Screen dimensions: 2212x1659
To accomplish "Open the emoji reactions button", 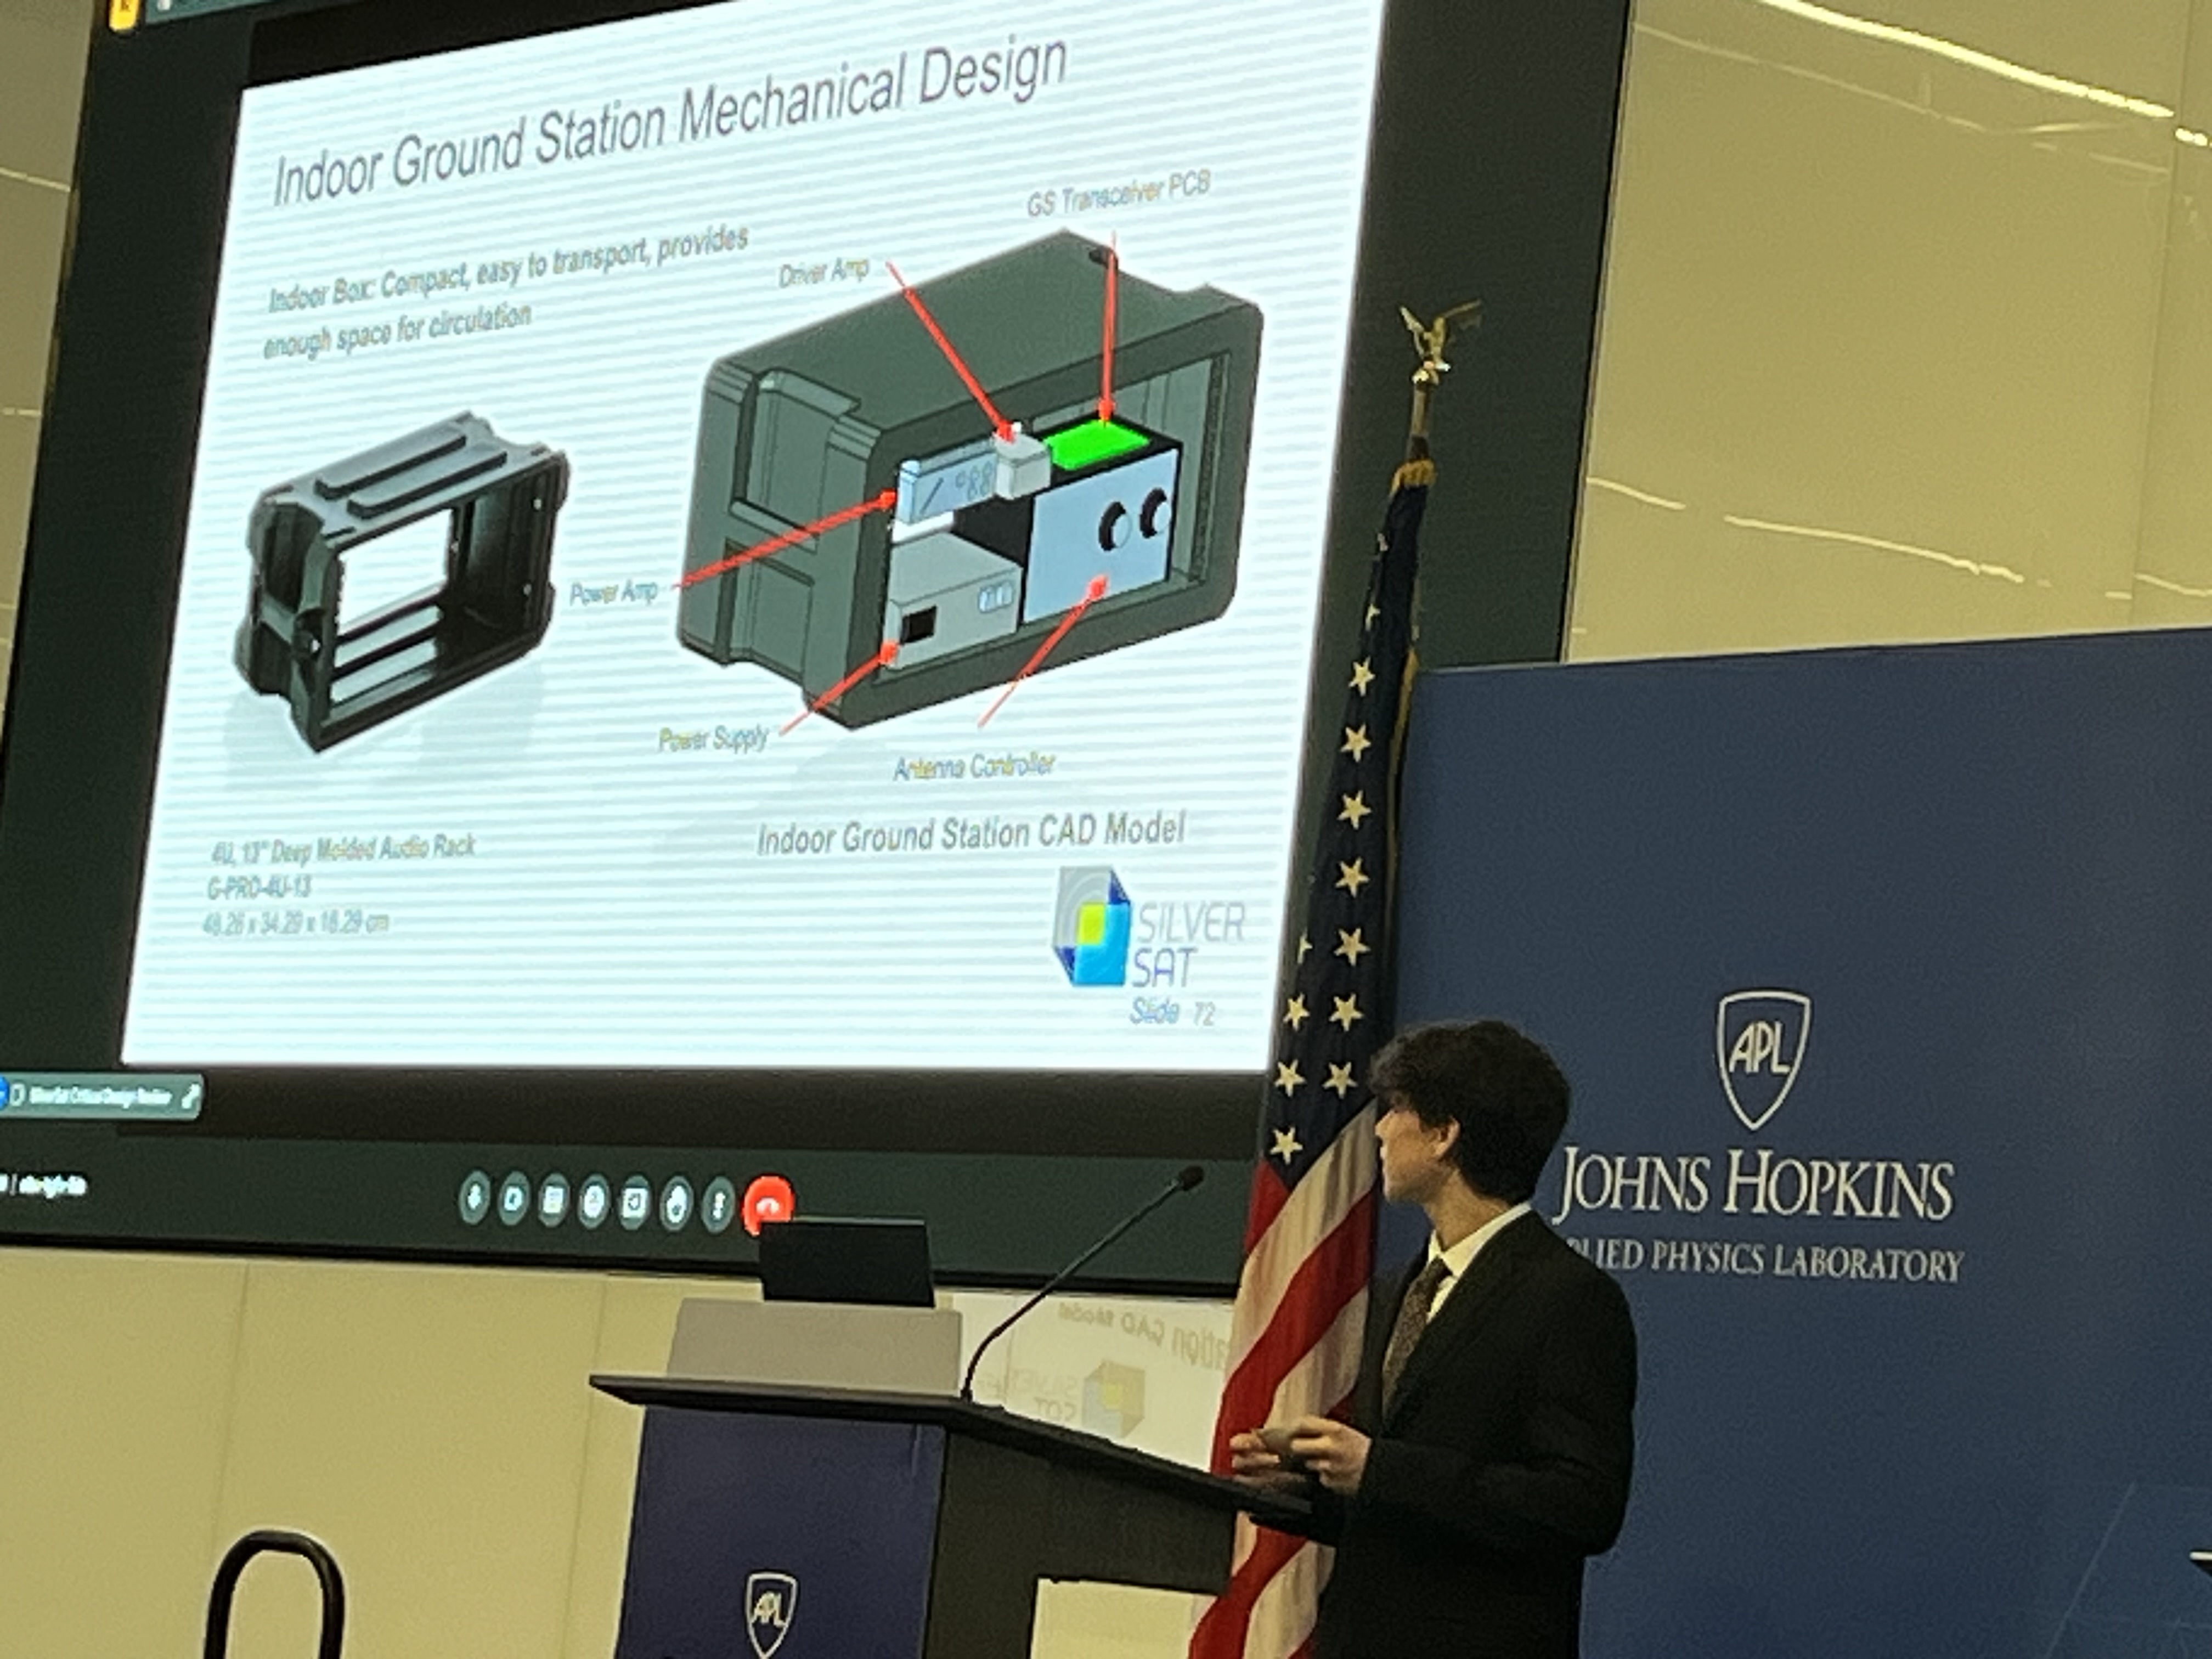I will [x=594, y=1201].
